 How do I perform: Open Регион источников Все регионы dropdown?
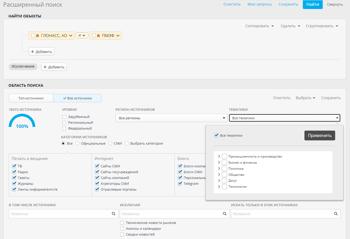pos(171,118)
